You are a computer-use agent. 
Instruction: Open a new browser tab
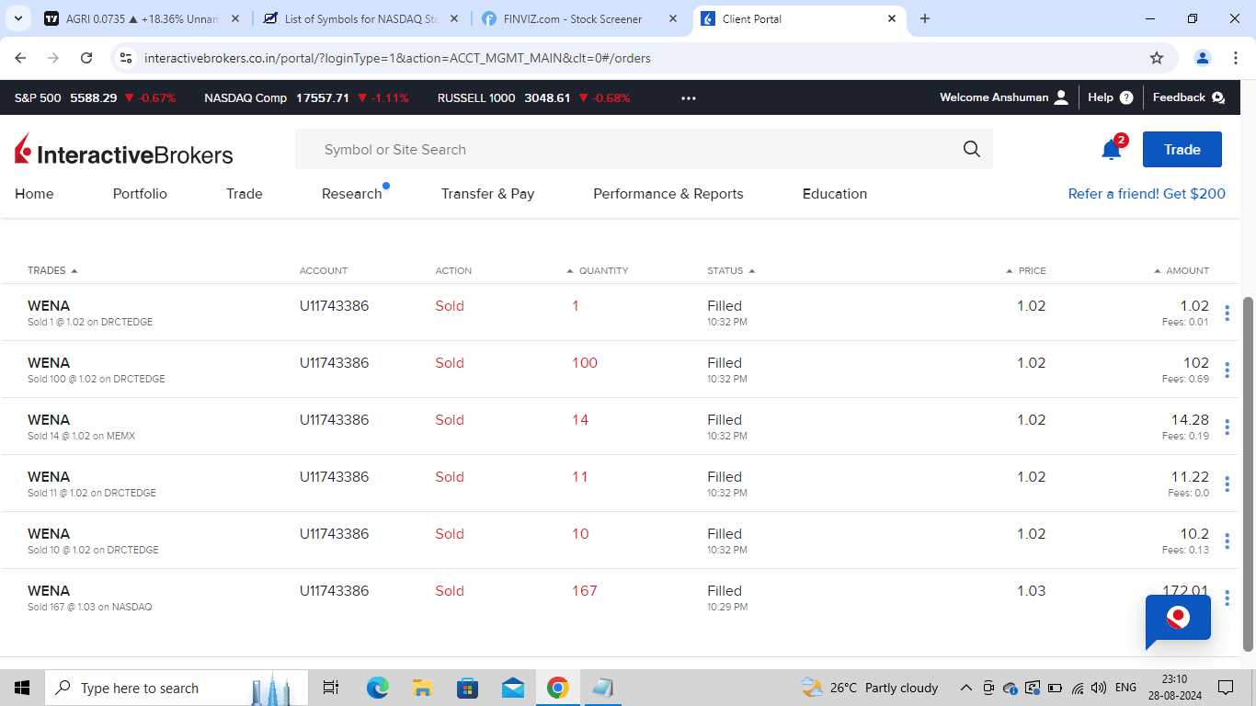point(925,18)
